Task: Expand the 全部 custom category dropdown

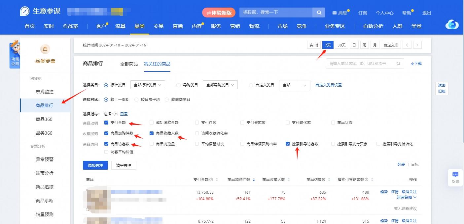Action: point(294,85)
